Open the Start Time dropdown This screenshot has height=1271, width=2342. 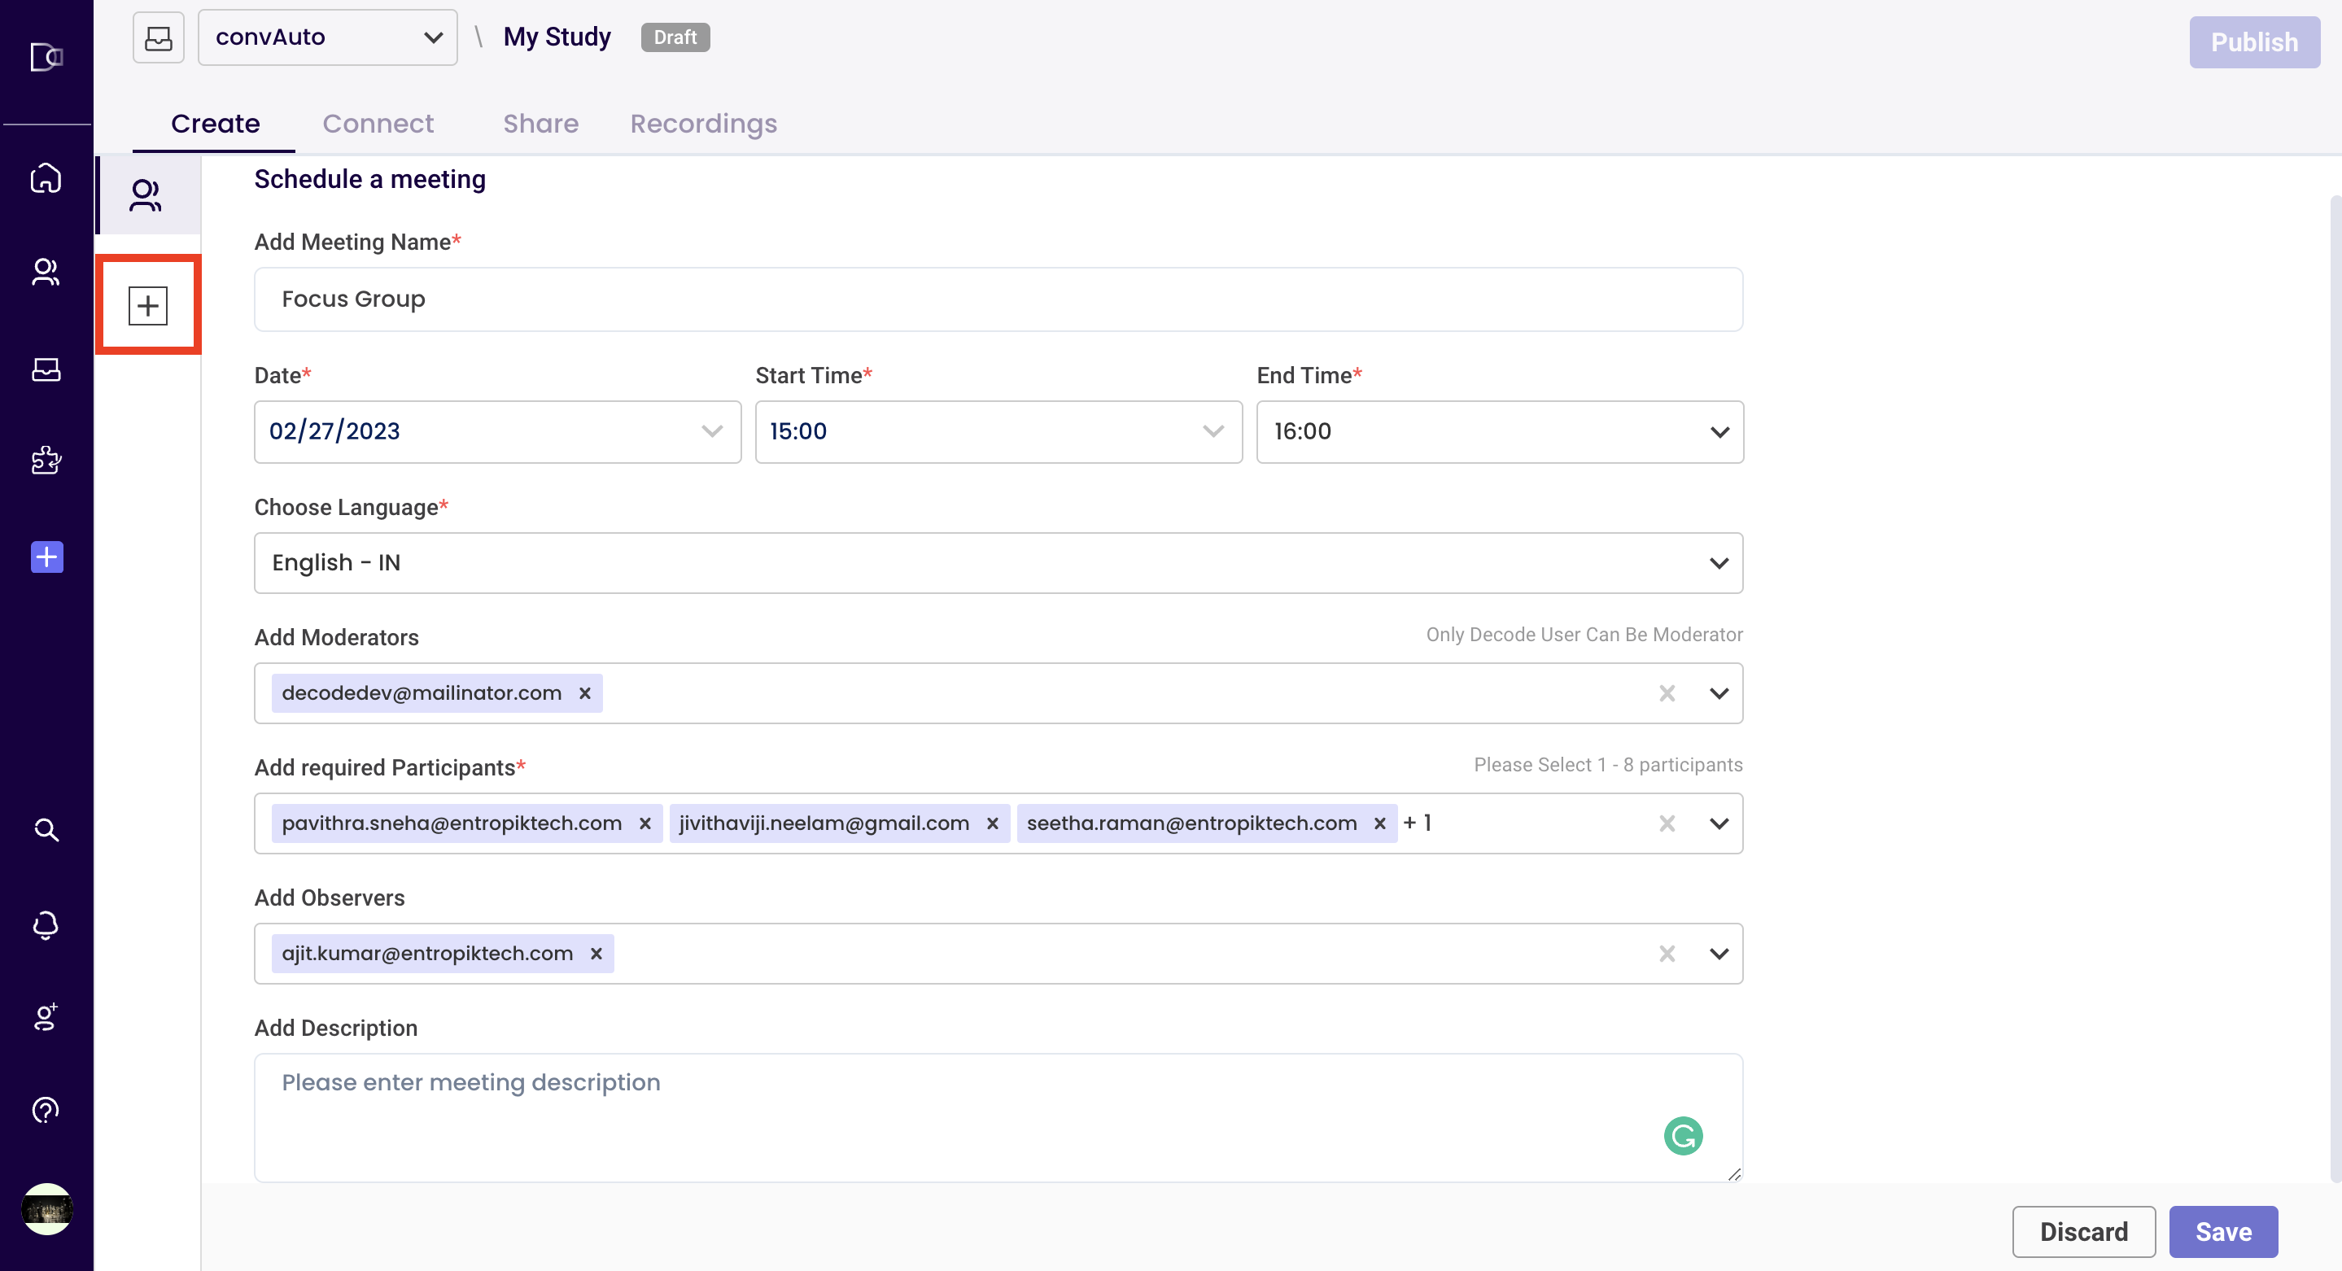(998, 431)
